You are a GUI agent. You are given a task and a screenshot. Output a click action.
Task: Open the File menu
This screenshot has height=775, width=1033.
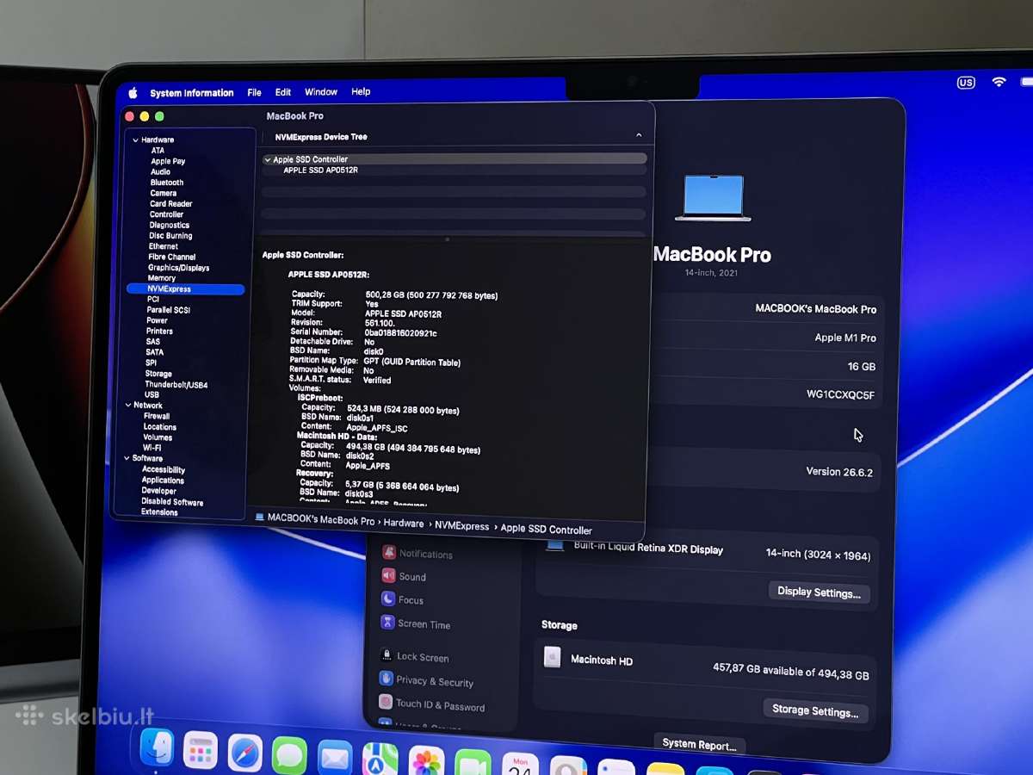coord(255,92)
